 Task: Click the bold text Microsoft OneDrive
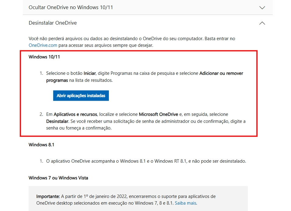(158, 114)
